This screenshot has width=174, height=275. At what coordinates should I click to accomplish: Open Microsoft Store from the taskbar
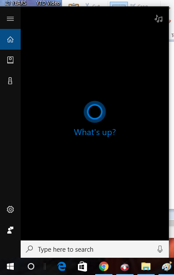[x=82, y=266]
